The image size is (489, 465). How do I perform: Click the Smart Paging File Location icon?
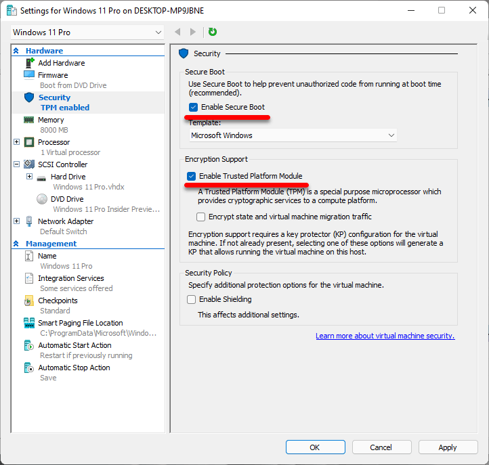29,323
